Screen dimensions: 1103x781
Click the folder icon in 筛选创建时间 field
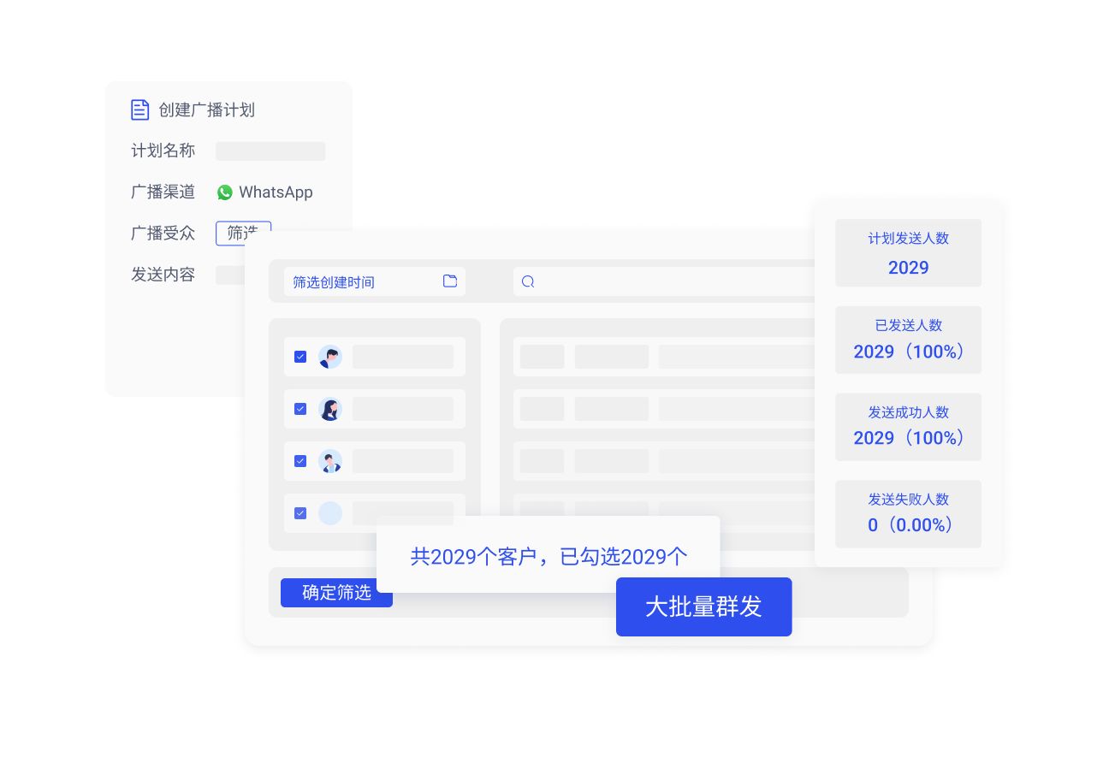pos(450,281)
